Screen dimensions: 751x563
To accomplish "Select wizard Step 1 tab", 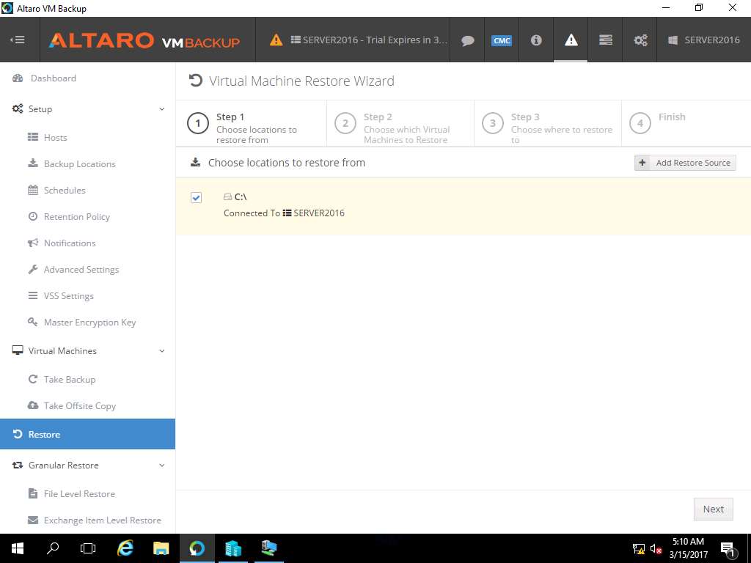I will (x=251, y=123).
